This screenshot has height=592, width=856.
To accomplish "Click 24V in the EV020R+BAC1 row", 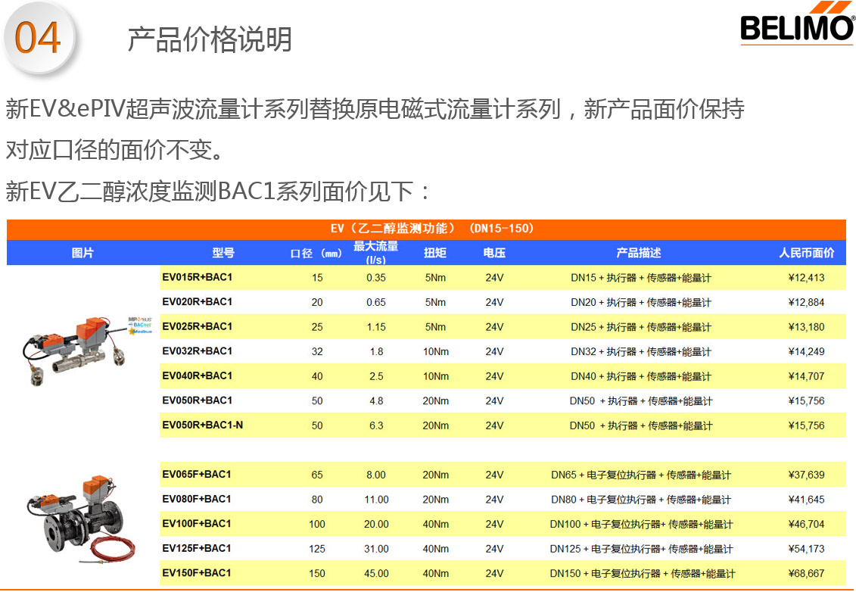I will coord(494,302).
